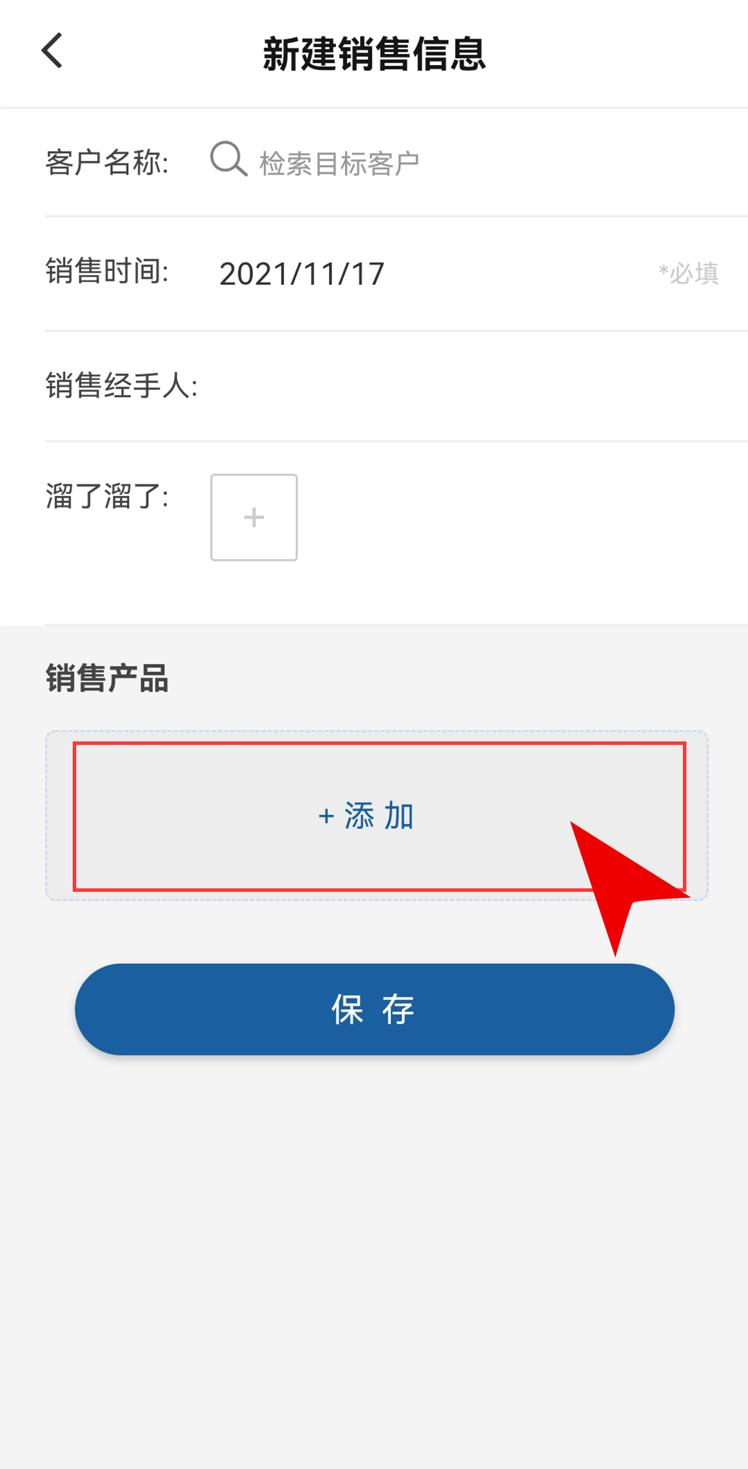The height and width of the screenshot is (1469, 748).
Task: Tap the 销售经手人 label text
Action: pos(122,385)
